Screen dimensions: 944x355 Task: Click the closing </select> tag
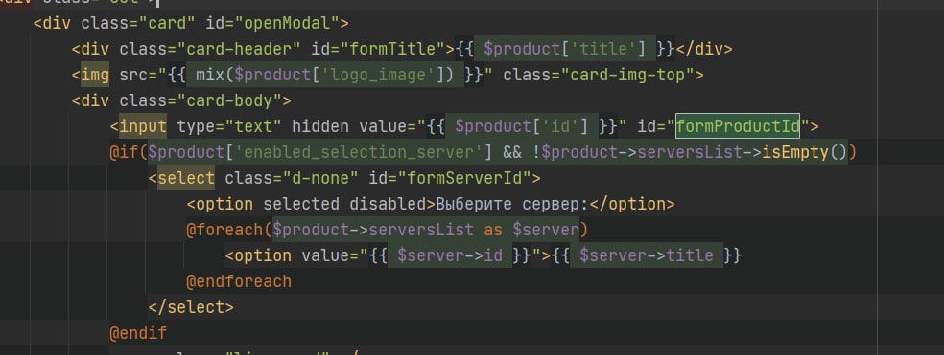click(191, 307)
